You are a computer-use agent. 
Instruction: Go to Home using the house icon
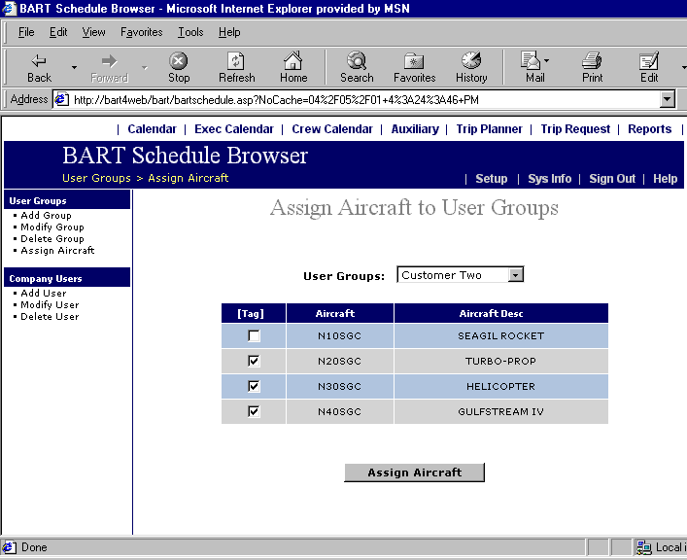click(293, 61)
